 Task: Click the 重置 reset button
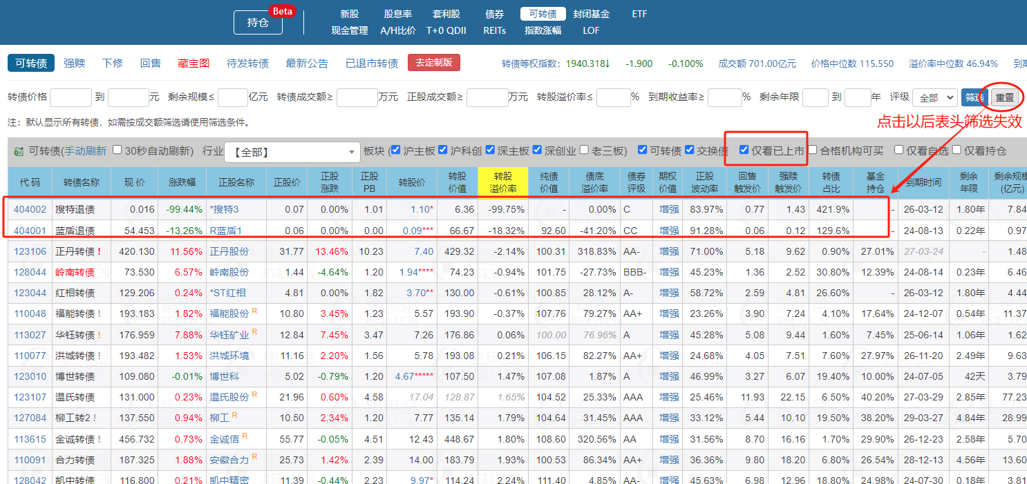[1004, 97]
